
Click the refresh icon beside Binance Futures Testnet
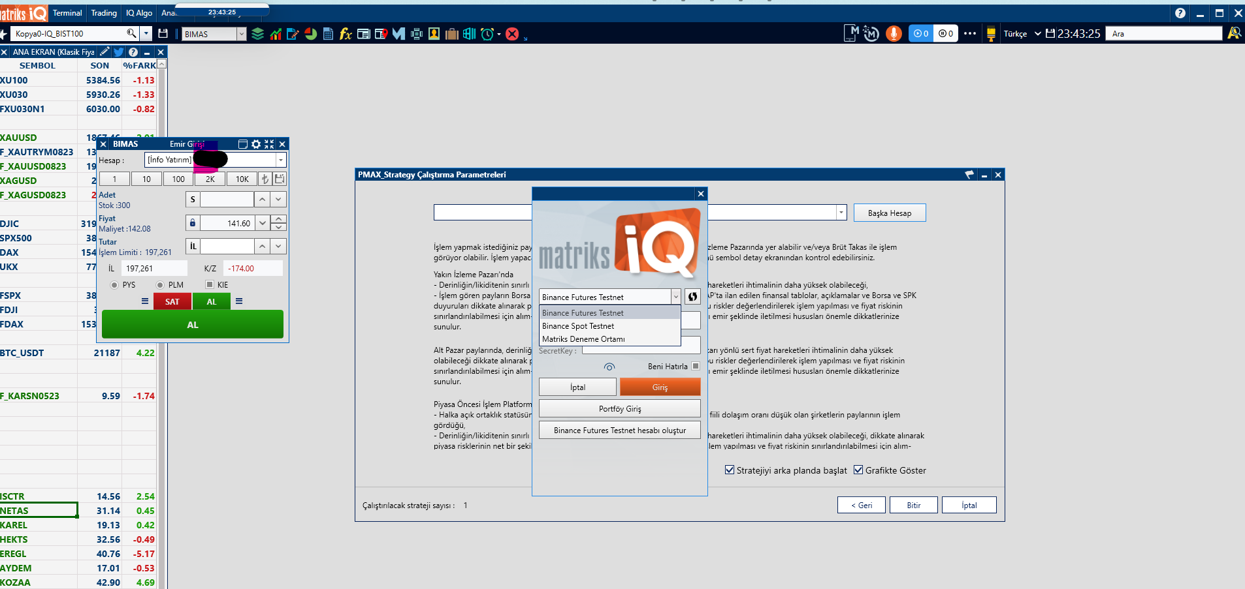(x=692, y=297)
